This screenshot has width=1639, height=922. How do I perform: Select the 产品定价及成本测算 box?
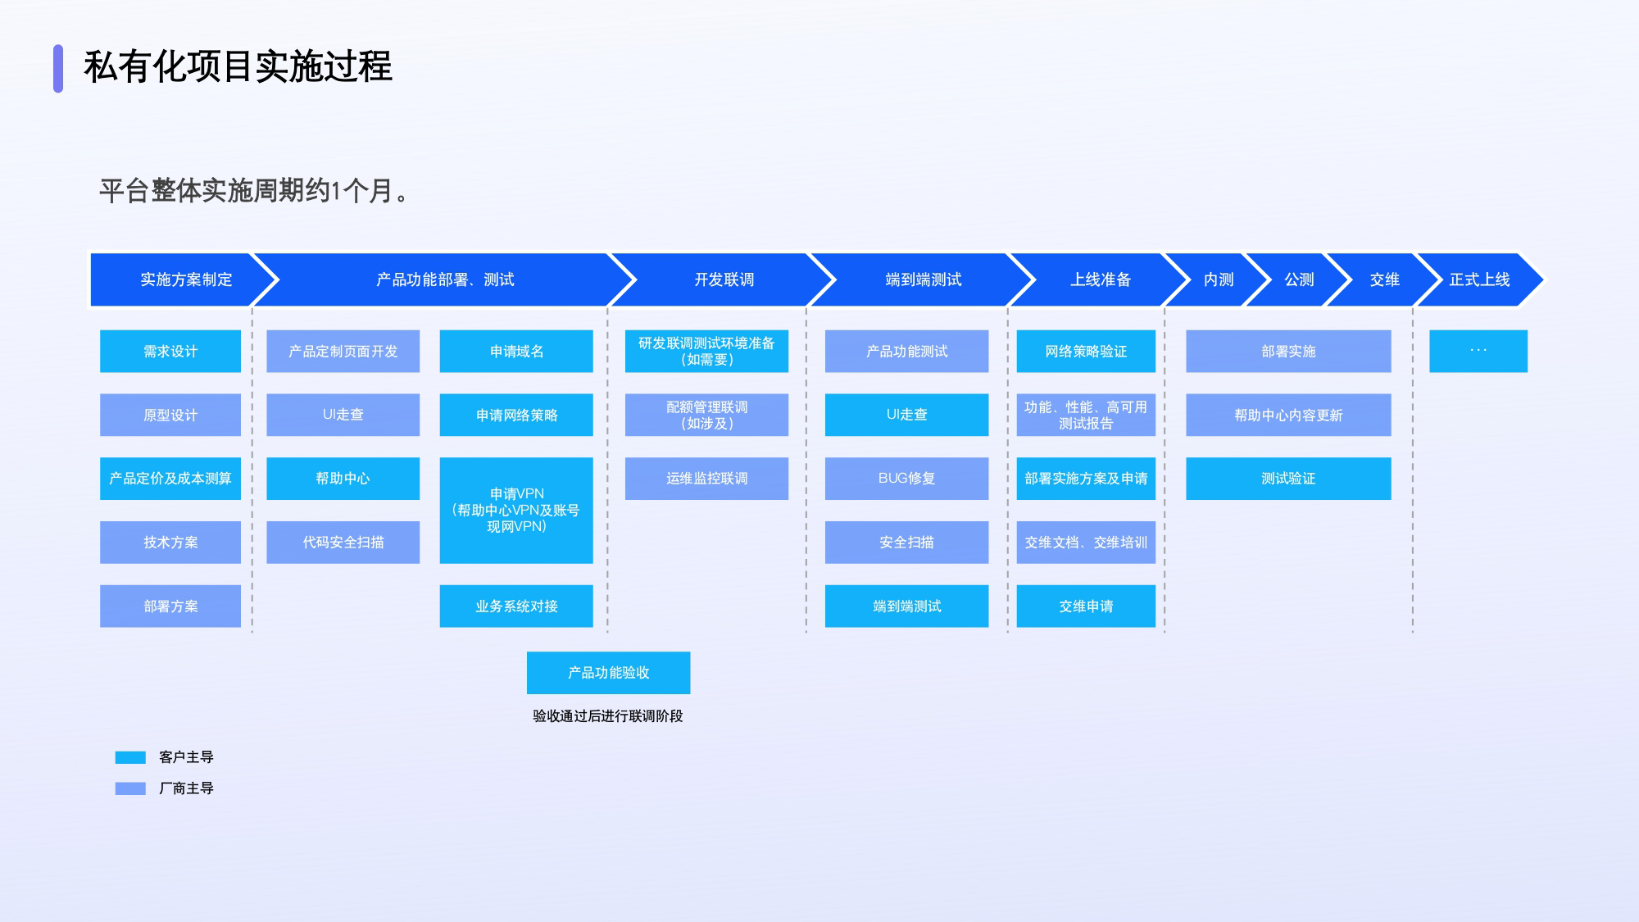click(170, 479)
